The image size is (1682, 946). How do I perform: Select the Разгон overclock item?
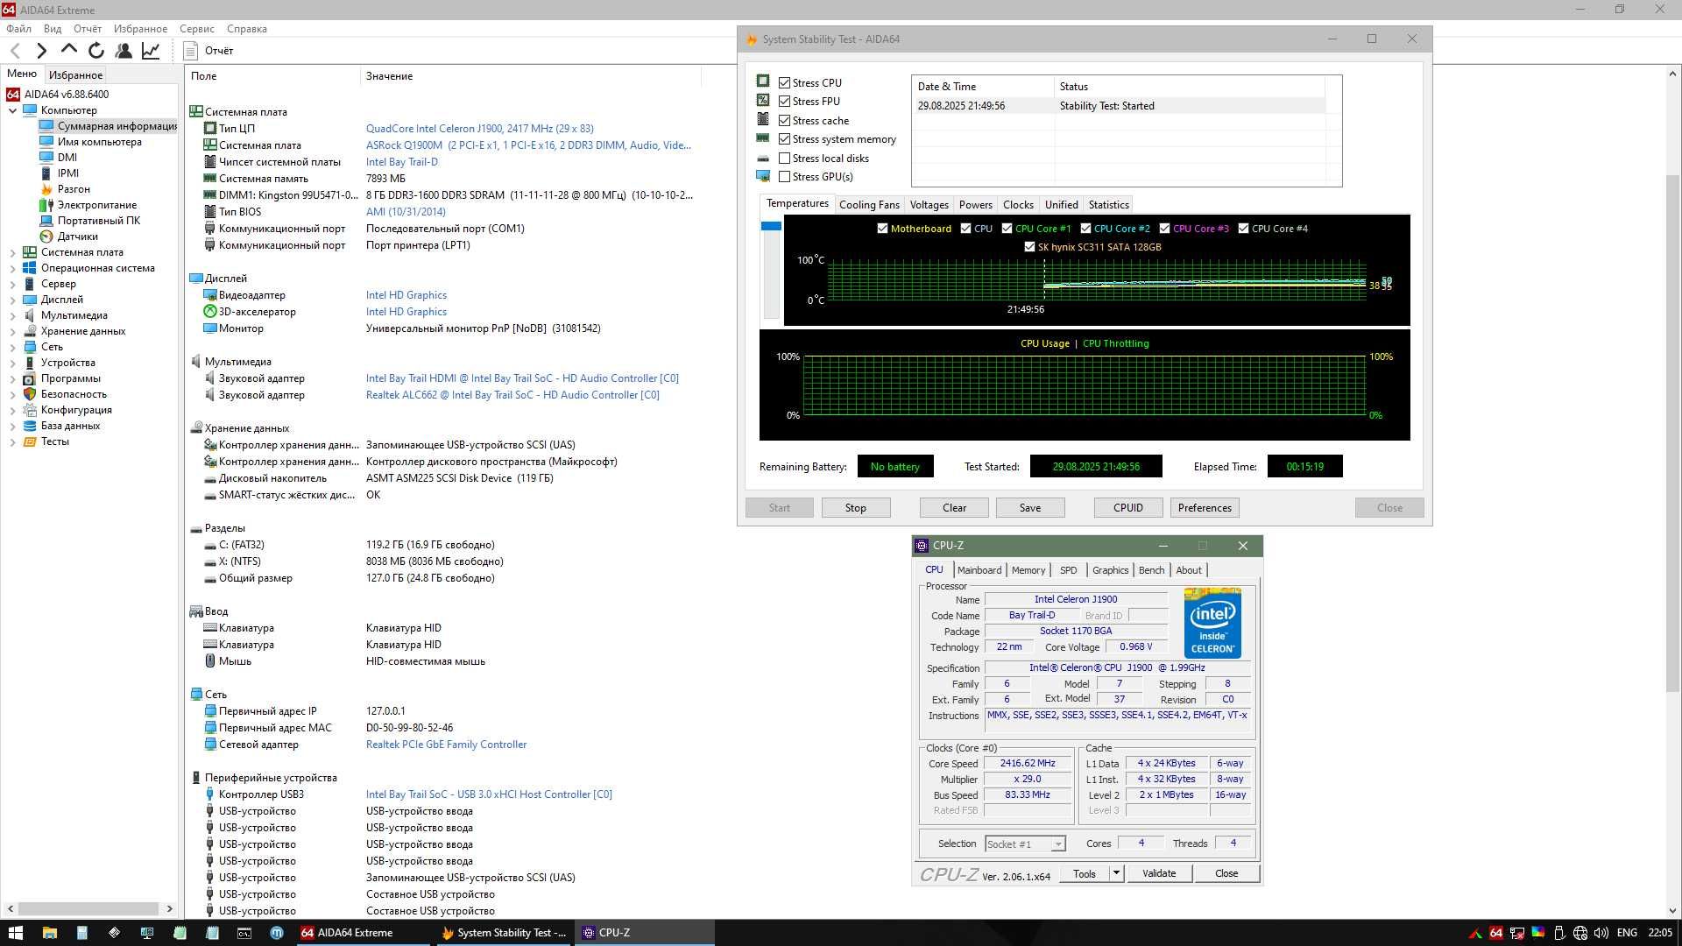74,189
